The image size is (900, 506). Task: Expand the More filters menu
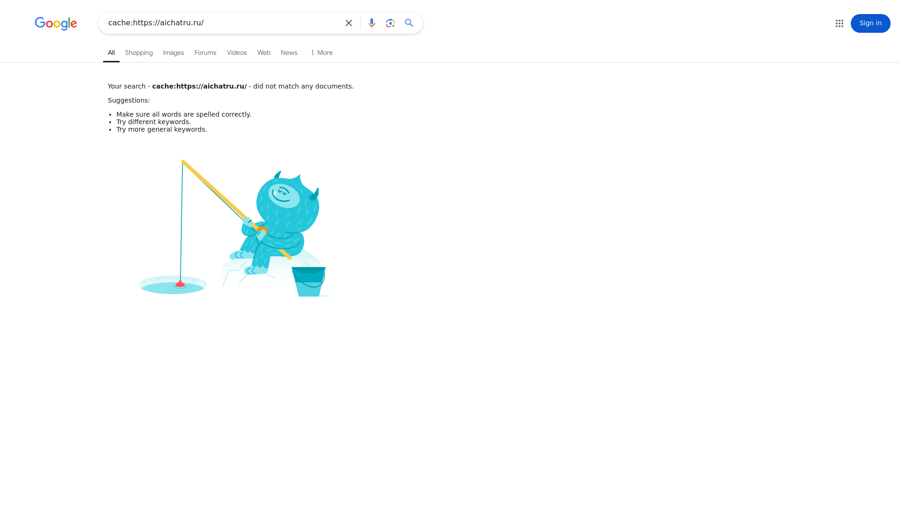tap(322, 53)
